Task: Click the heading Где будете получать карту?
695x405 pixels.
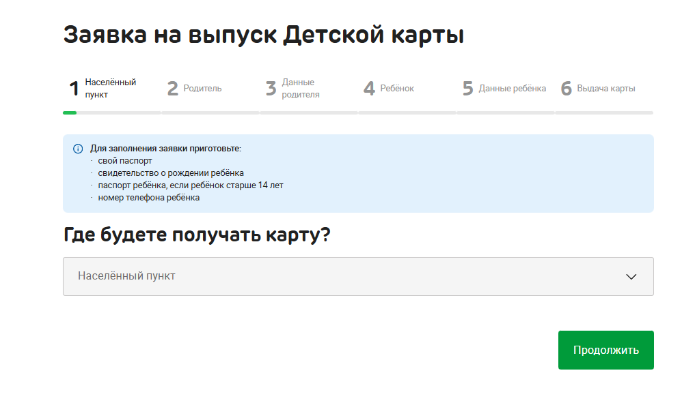Action: tap(197, 235)
